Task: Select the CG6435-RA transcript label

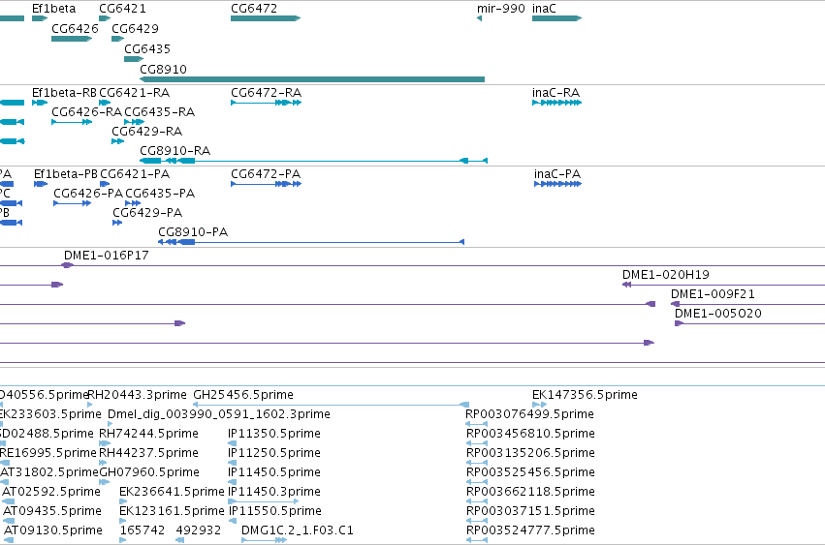Action: [160, 112]
